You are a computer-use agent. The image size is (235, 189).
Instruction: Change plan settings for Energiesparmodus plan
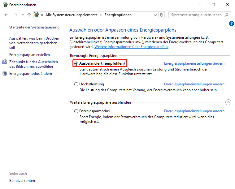pyautogui.click(x=194, y=111)
